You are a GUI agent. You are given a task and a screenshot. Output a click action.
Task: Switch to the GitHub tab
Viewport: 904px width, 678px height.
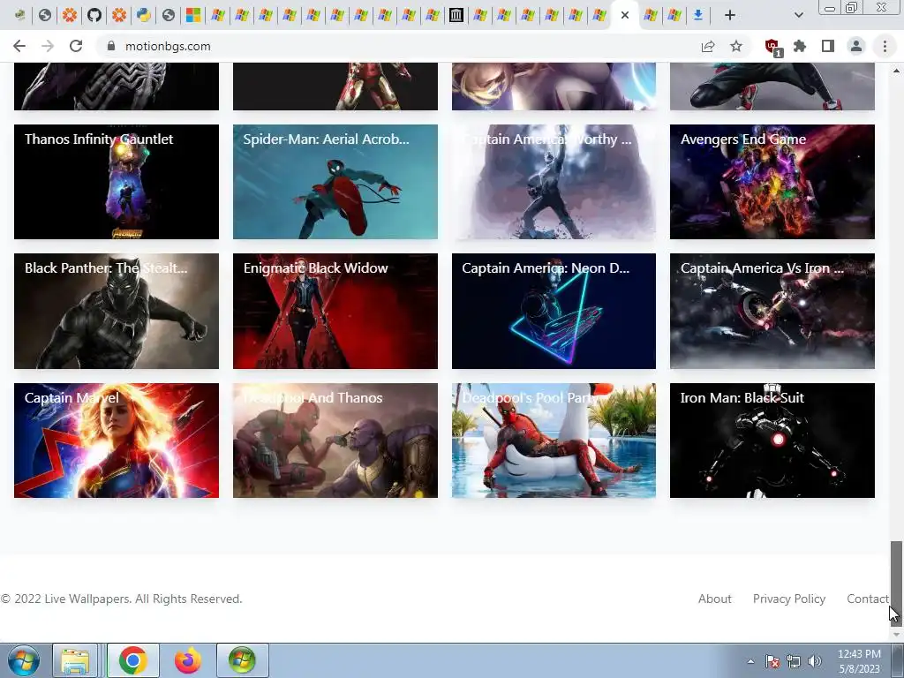click(x=94, y=16)
